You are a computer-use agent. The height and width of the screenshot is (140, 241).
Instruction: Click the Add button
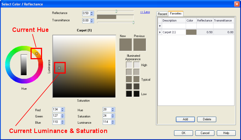tap(185, 119)
